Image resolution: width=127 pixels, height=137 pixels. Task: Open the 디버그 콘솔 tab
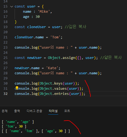click(34, 111)
